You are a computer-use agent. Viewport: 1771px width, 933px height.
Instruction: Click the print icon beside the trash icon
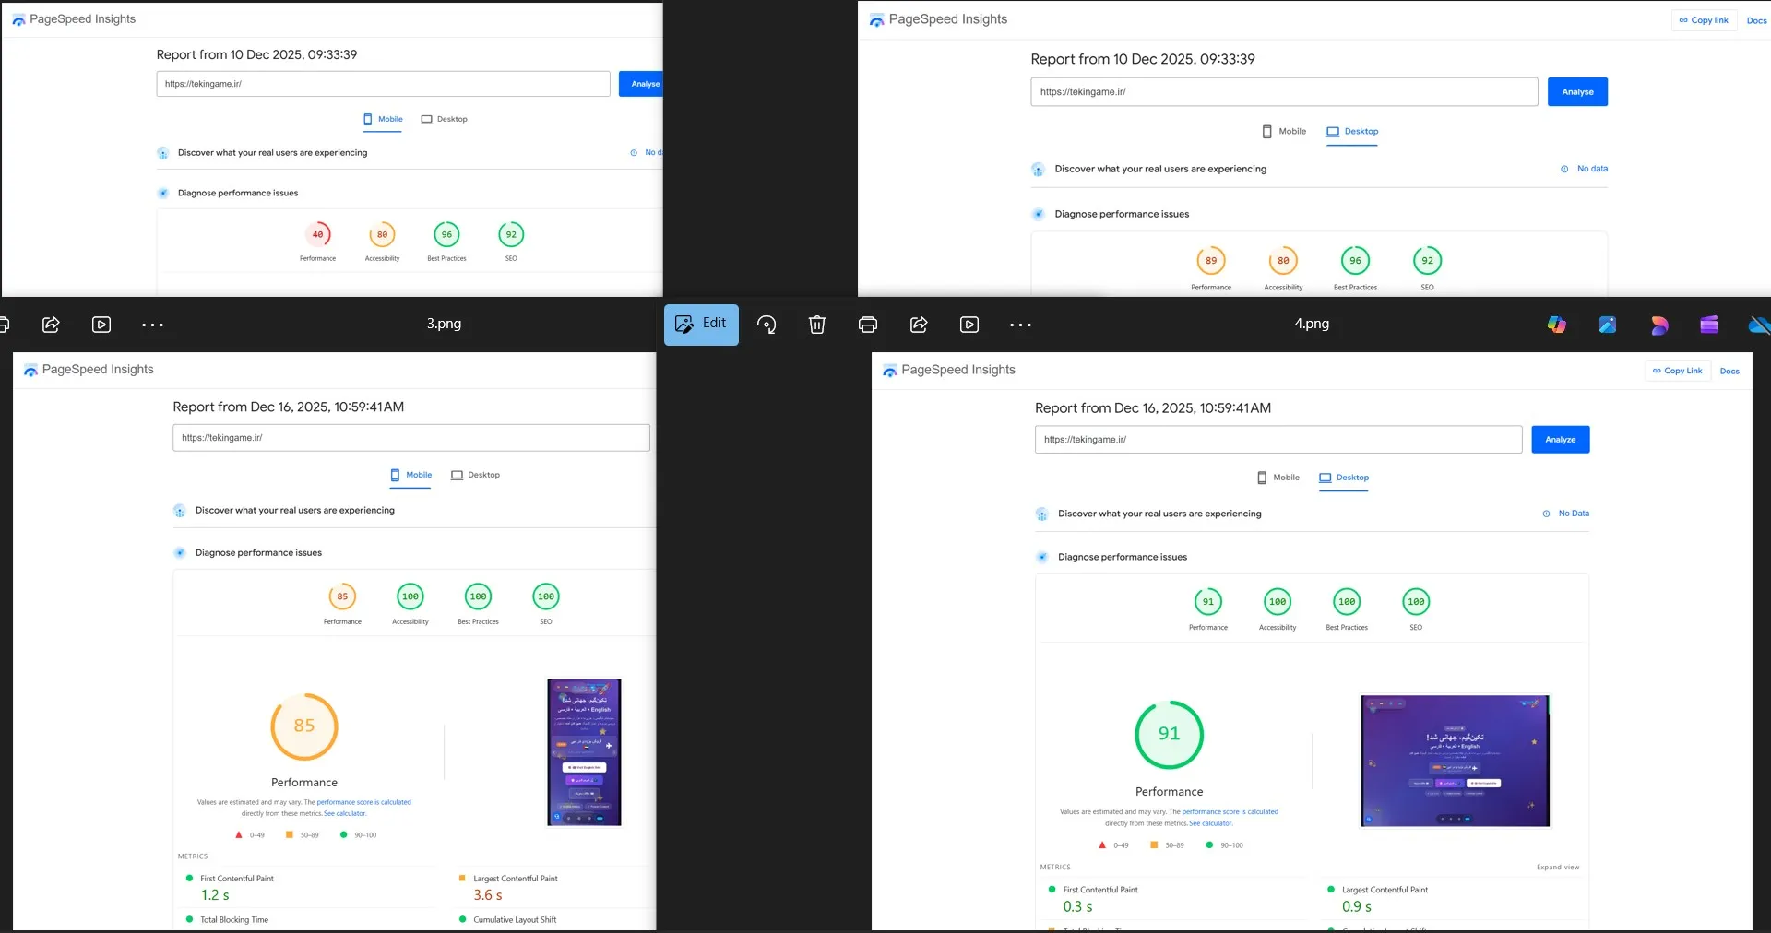click(x=867, y=325)
